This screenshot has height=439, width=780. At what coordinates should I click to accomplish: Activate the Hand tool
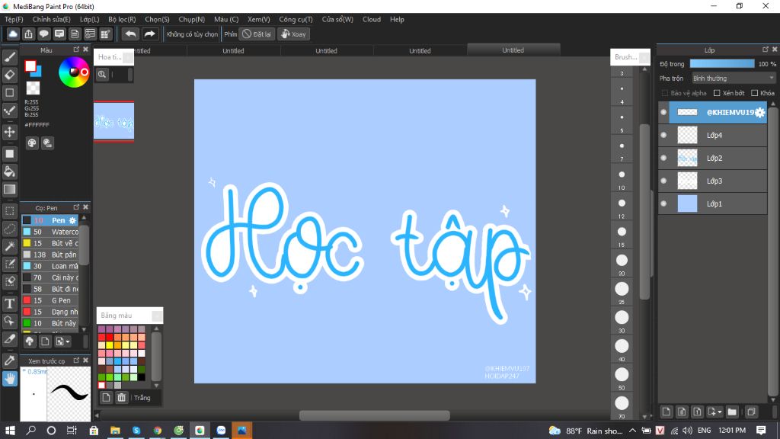pyautogui.click(x=9, y=379)
